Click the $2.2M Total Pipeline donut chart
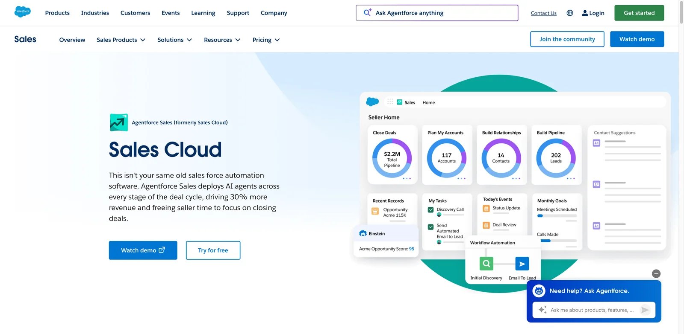The image size is (684, 334). [392, 158]
